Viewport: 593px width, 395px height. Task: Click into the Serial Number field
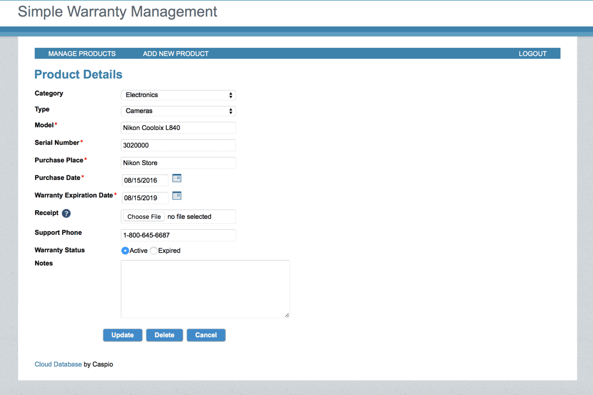pos(178,145)
